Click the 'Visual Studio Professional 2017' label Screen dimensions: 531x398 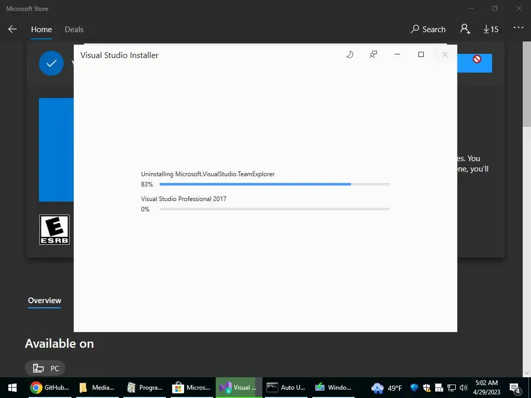coord(184,198)
